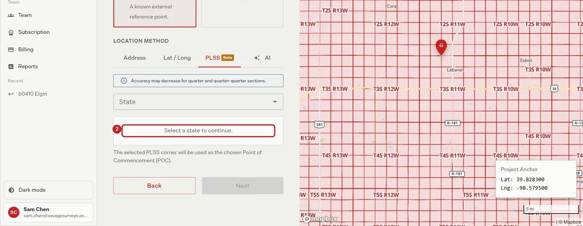This screenshot has height=226, width=583.
Task: Click the Dark mode moon icon
Action: pyautogui.click(x=11, y=190)
